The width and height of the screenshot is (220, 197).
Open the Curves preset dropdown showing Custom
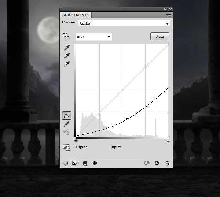[124, 23]
